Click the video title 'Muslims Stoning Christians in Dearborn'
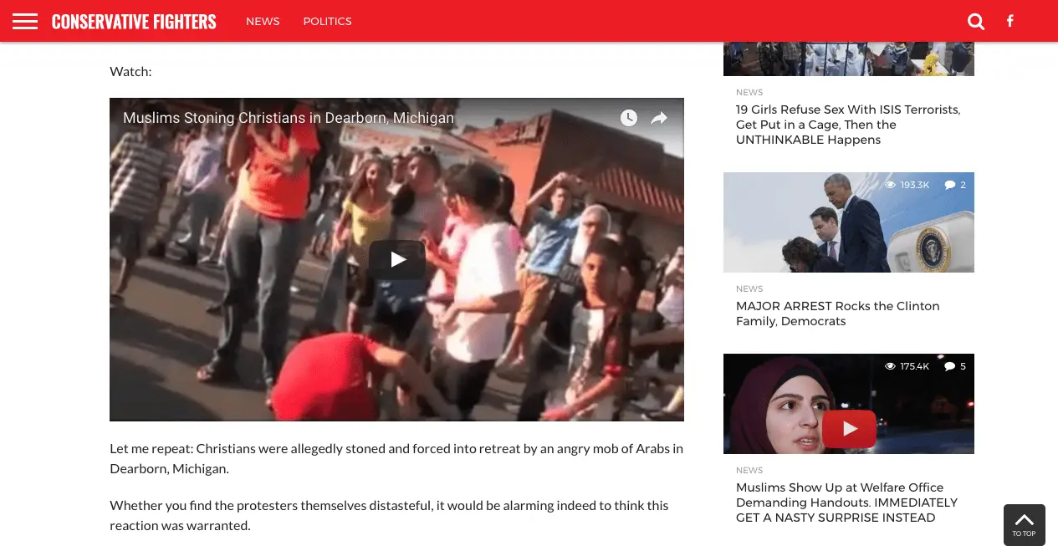1058x546 pixels. [289, 118]
